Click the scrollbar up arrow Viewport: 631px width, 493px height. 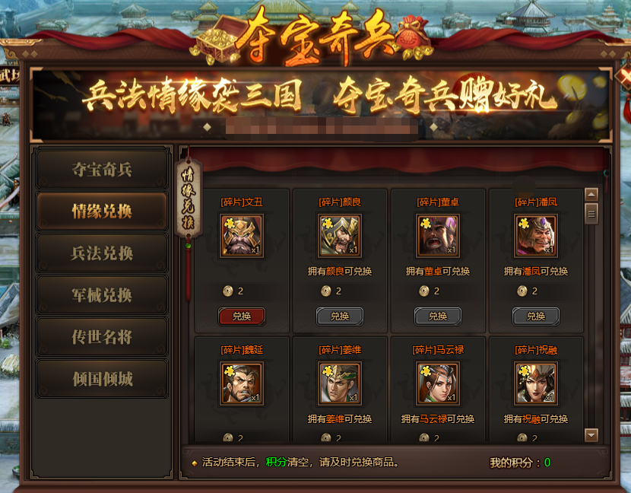(591, 195)
